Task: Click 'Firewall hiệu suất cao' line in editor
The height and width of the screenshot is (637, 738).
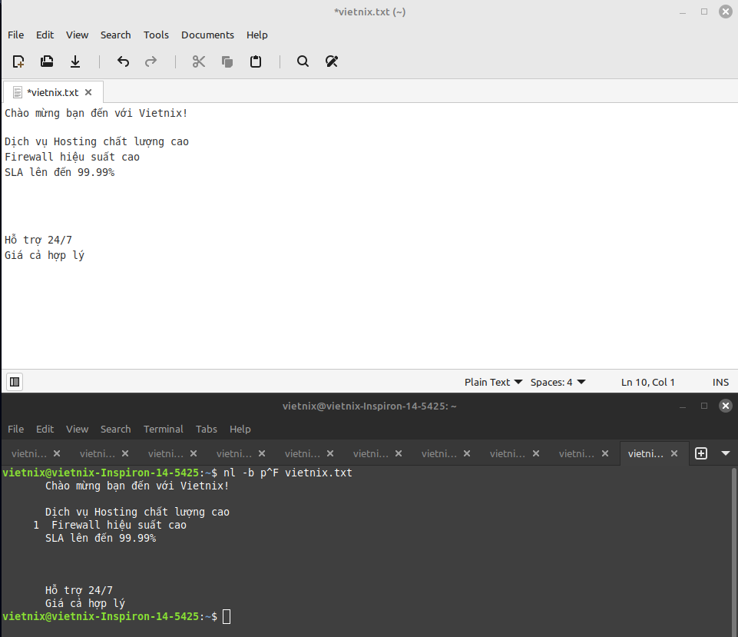Action: [72, 157]
